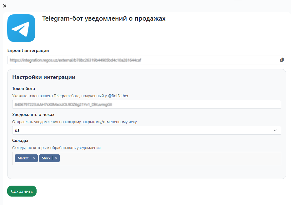This screenshot has height=205, width=291.
Task: Click the "Токен бота" field label
Action: (23, 88)
